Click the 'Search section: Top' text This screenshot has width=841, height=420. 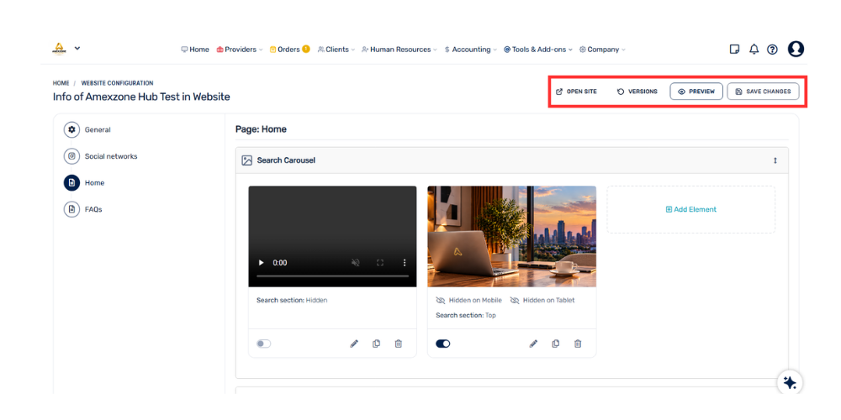click(466, 316)
